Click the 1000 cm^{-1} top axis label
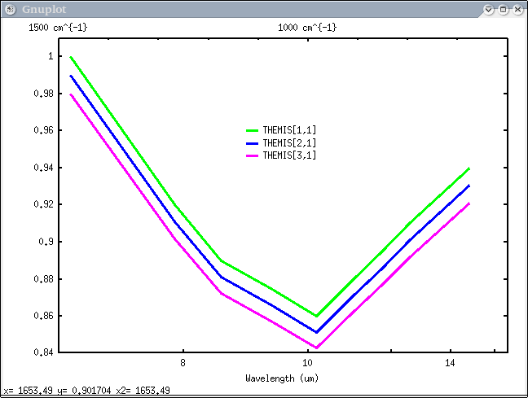528x398 pixels. click(307, 27)
